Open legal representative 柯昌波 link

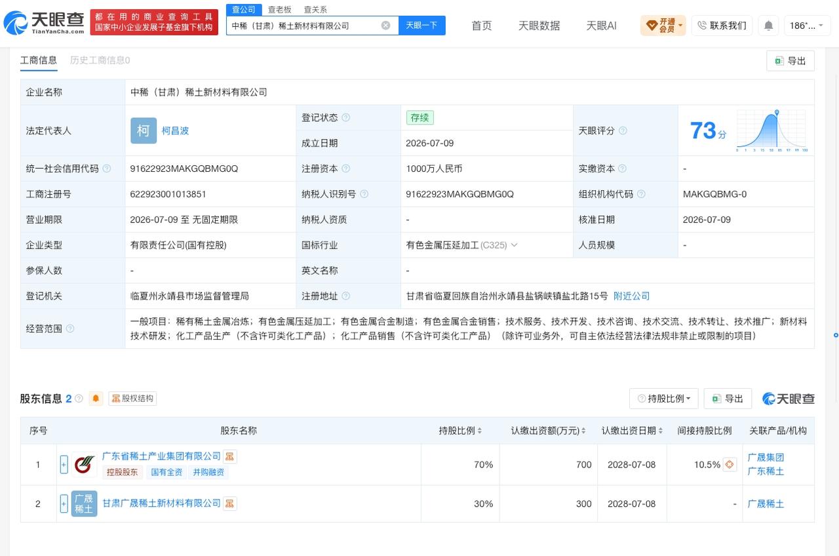(175, 130)
